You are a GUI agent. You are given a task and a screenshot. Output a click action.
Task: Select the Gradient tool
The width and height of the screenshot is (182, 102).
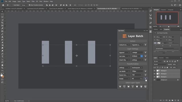pos(2,45)
